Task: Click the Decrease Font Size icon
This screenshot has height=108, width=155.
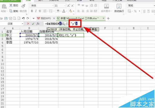Action: [73, 6]
